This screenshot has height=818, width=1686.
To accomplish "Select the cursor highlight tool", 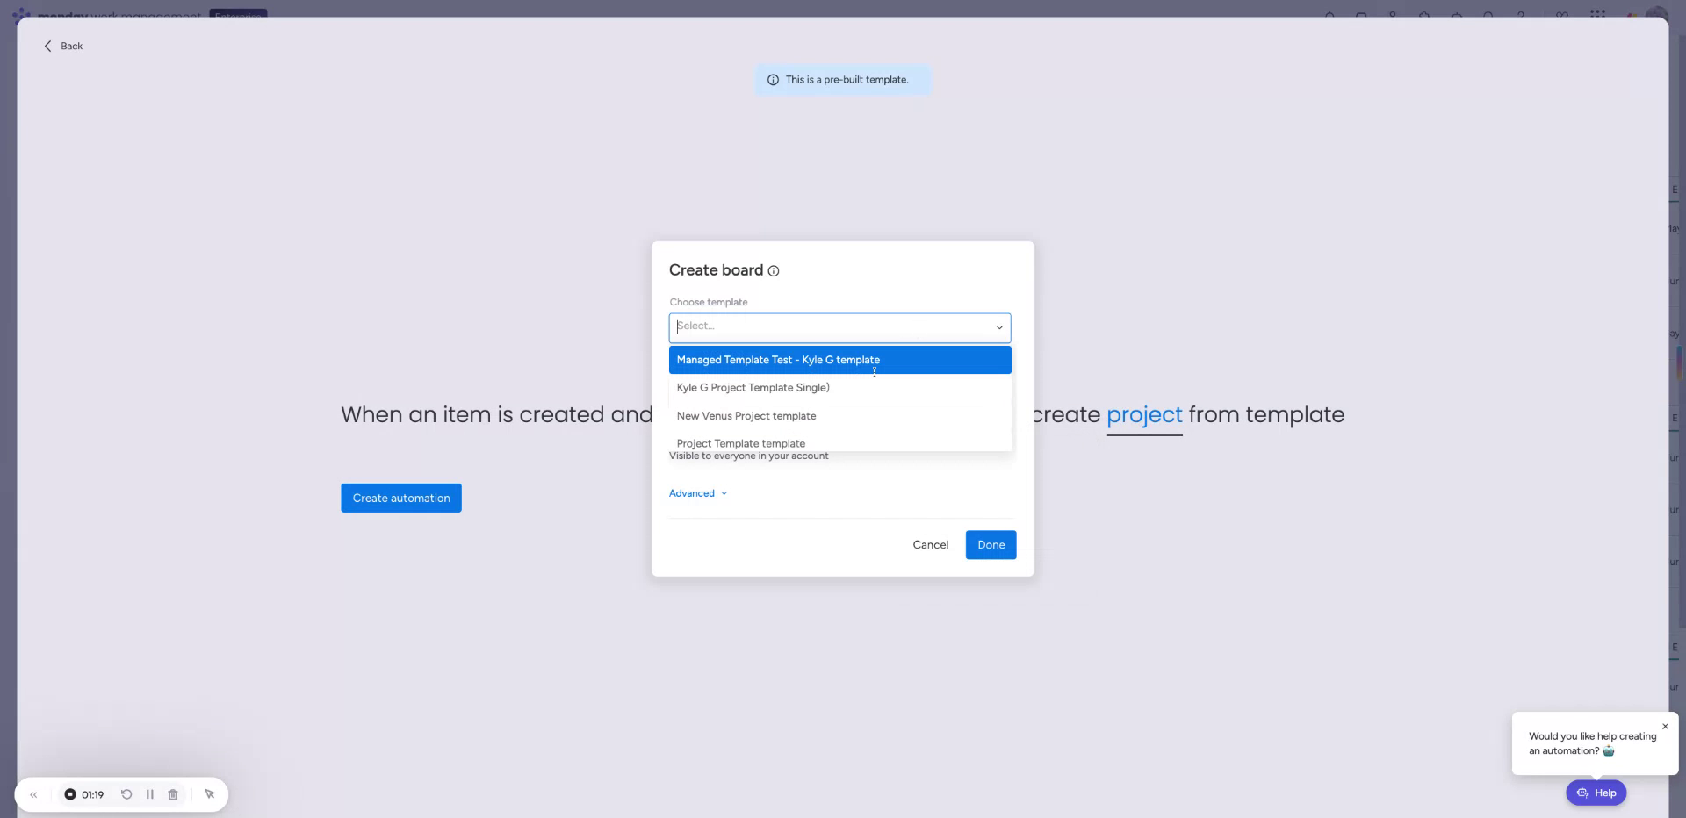I will (210, 794).
